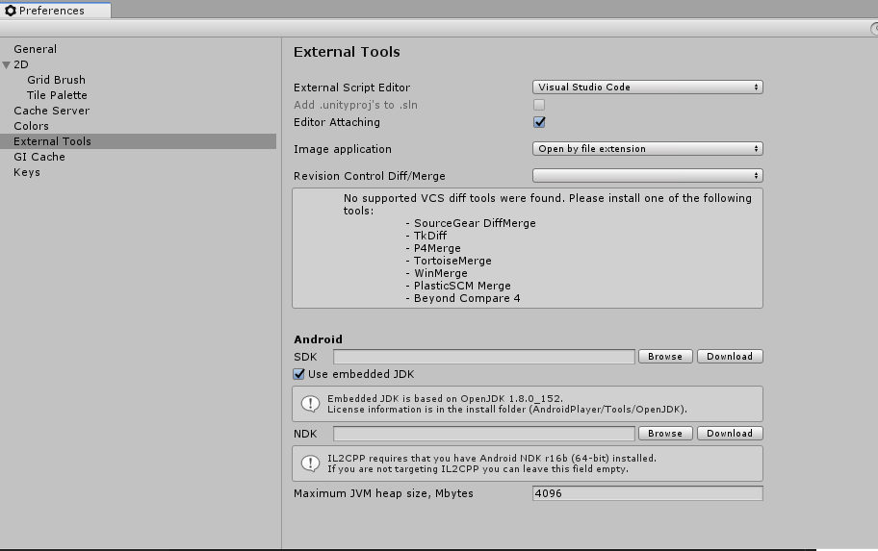This screenshot has width=878, height=551.
Task: Select External Tools in sidebar
Action: click(138, 141)
